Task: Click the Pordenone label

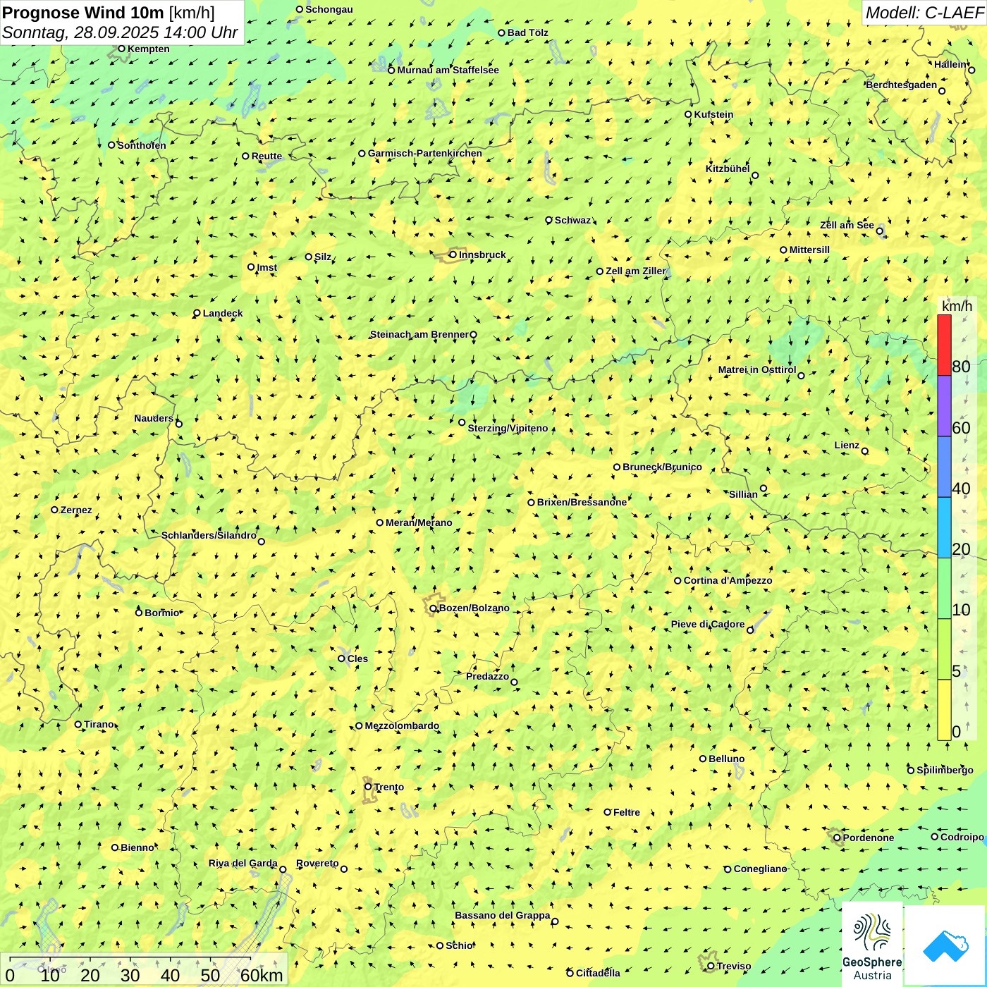Action: [869, 838]
